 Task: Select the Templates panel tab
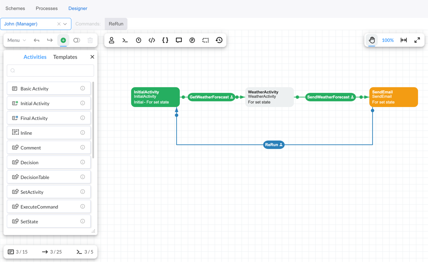65,57
